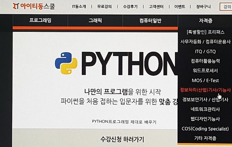Click highlighted 정보처리(산업)기사/기능사 entry
The width and height of the screenshot is (232, 147).
point(205,90)
